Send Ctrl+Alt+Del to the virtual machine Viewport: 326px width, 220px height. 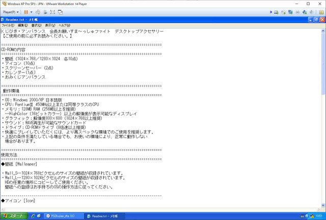(38, 12)
